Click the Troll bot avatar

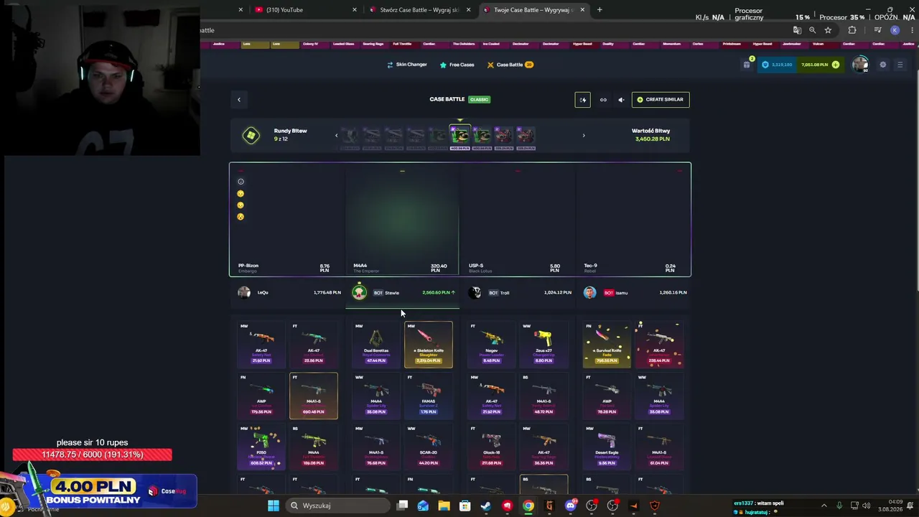click(475, 292)
